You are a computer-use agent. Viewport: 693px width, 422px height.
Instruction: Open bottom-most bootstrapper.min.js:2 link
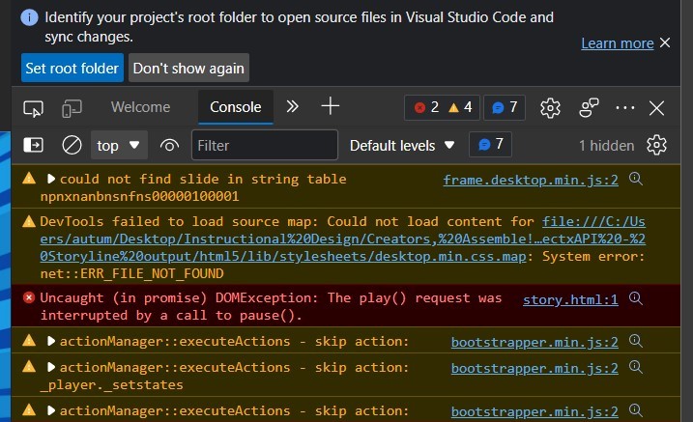[534, 411]
